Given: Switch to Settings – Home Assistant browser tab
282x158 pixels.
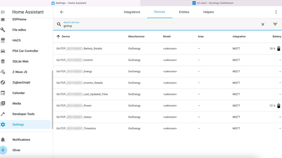Looking at the screenshot, I should coord(70,3).
